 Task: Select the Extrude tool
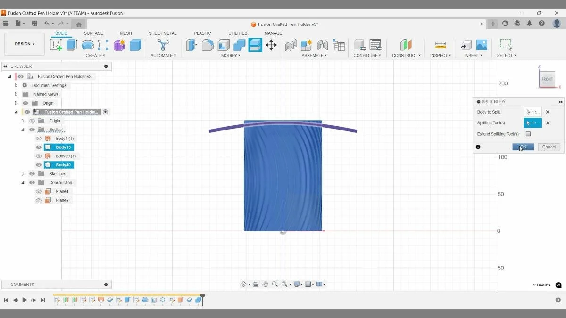72,45
